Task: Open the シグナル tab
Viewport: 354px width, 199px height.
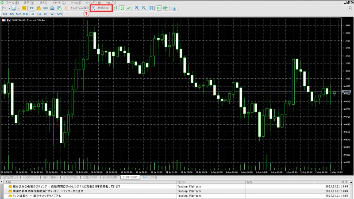Action: [x=150, y=177]
